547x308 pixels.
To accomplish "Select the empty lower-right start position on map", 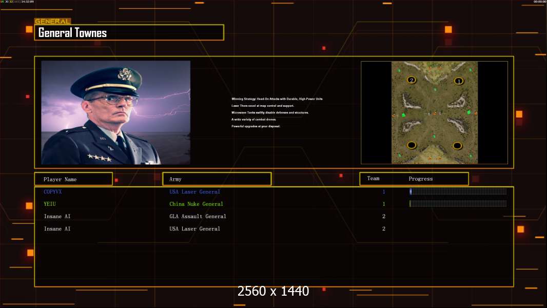I will [x=457, y=145].
